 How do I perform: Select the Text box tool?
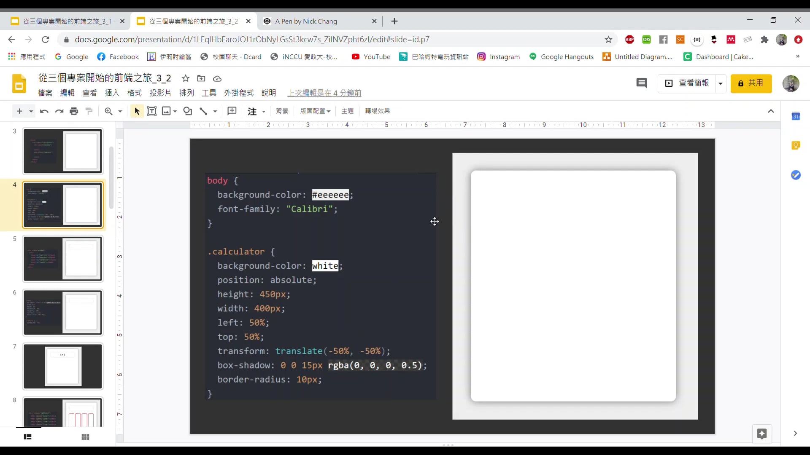152,111
